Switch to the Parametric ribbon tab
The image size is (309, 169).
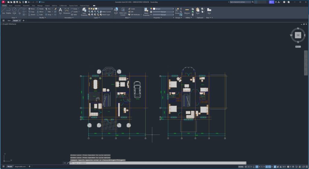tap(26, 5)
